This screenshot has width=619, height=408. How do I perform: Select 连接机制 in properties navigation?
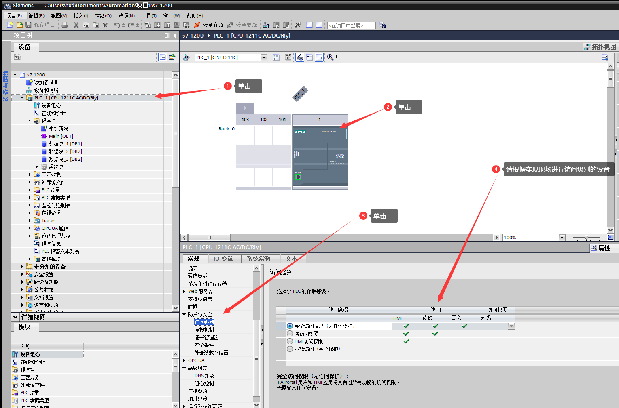tap(204, 330)
